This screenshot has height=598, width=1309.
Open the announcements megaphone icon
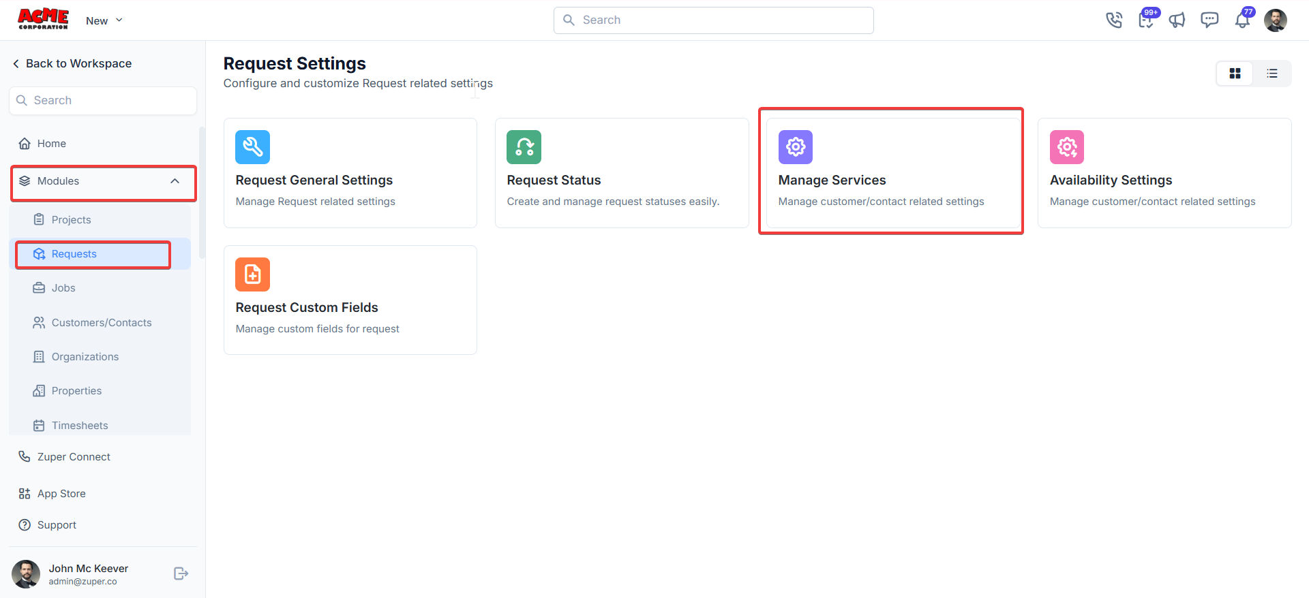[x=1177, y=20]
